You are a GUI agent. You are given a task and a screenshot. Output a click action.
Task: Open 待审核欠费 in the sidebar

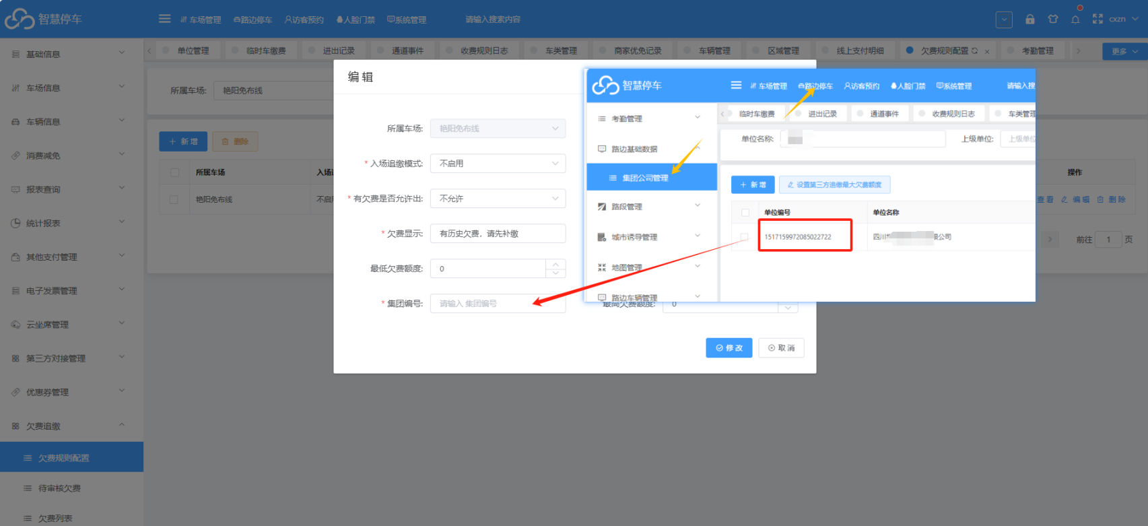point(71,488)
